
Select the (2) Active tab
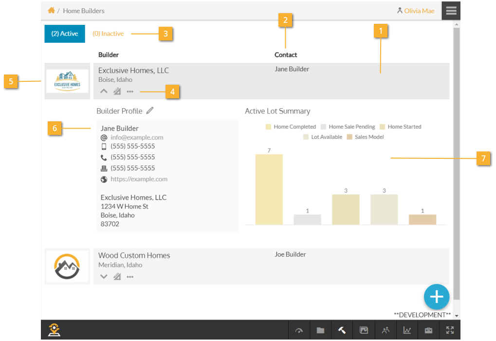pyautogui.click(x=65, y=34)
